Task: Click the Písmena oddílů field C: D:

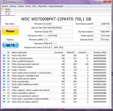Action: (58, 40)
